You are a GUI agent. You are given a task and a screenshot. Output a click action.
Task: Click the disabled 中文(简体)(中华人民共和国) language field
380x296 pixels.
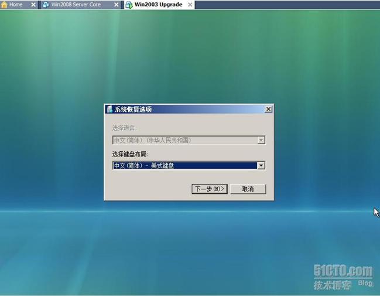(184, 140)
